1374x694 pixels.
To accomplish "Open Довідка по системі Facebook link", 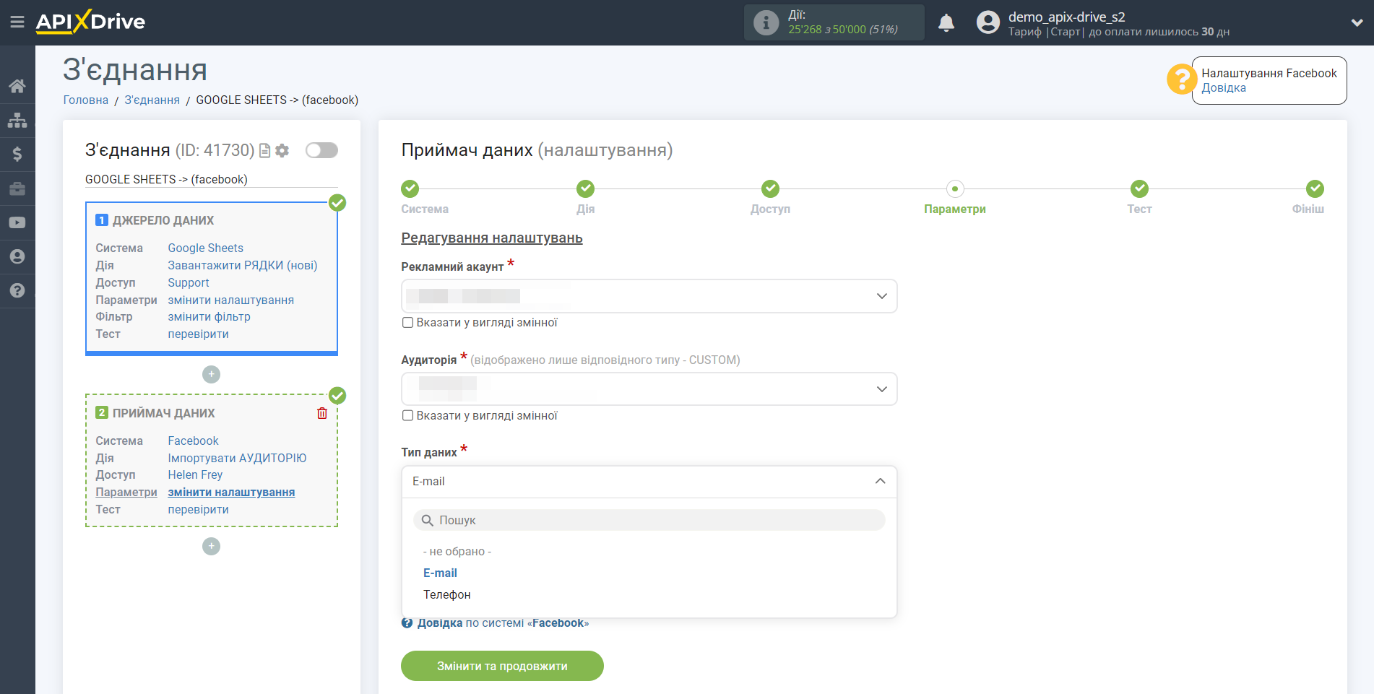I will tap(503, 623).
